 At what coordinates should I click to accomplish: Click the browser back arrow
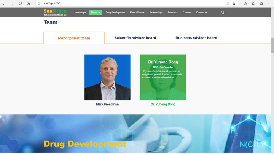4,3
